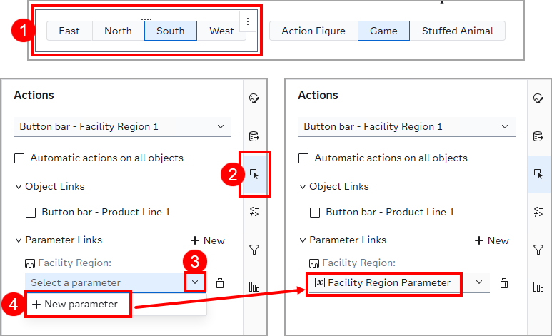Open Data Roles icon in right panel

tap(538, 136)
